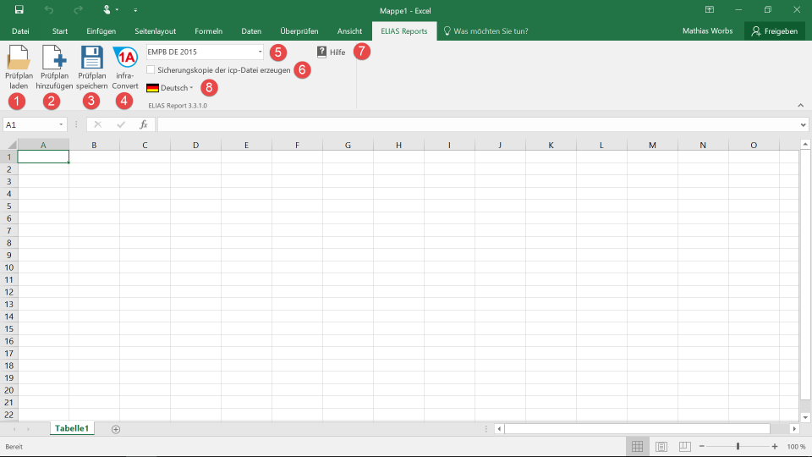Add a new sheet with plus icon

click(116, 429)
